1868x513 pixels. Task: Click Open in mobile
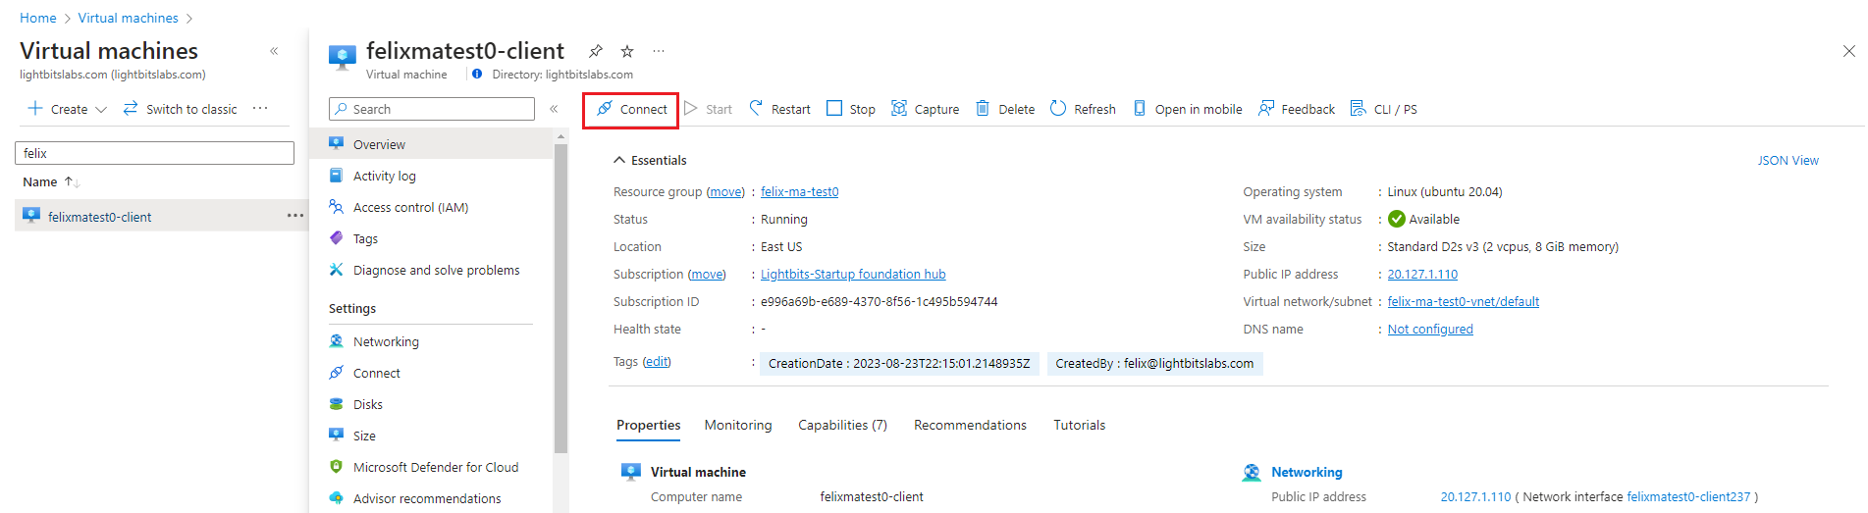click(1188, 109)
